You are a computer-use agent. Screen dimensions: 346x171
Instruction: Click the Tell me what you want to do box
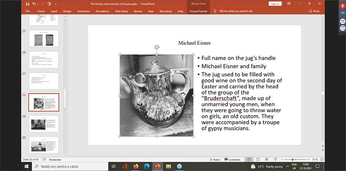point(236,11)
